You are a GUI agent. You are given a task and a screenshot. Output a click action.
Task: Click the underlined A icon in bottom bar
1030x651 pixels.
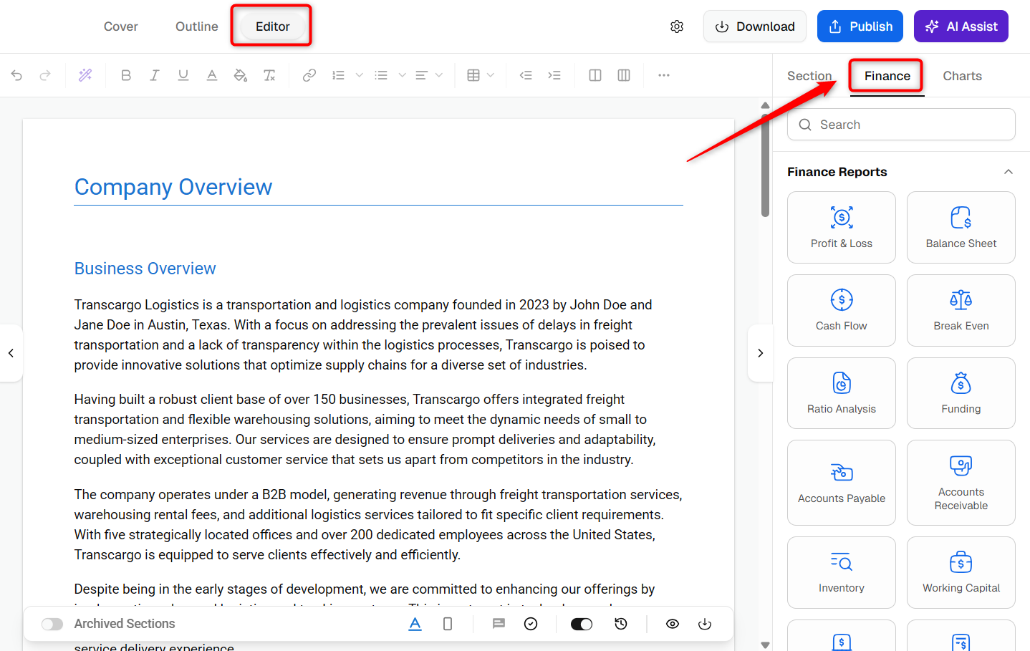click(x=415, y=624)
